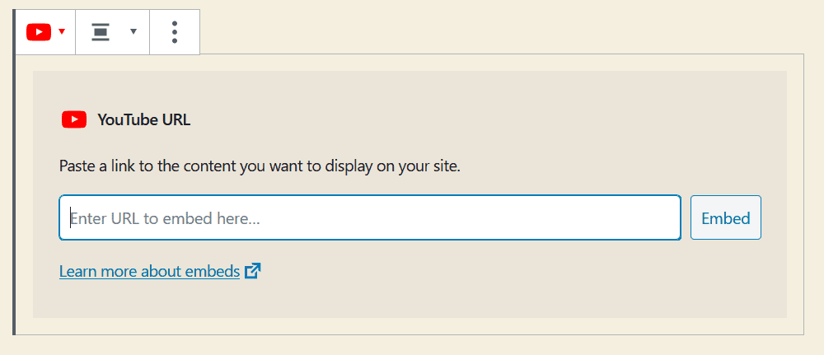Choose the block toolbar's alignment button group
Screen dimensions: 824x355
point(112,32)
